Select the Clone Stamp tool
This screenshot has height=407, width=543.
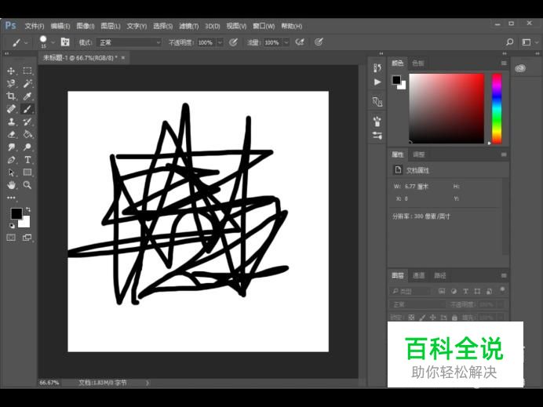[11, 122]
